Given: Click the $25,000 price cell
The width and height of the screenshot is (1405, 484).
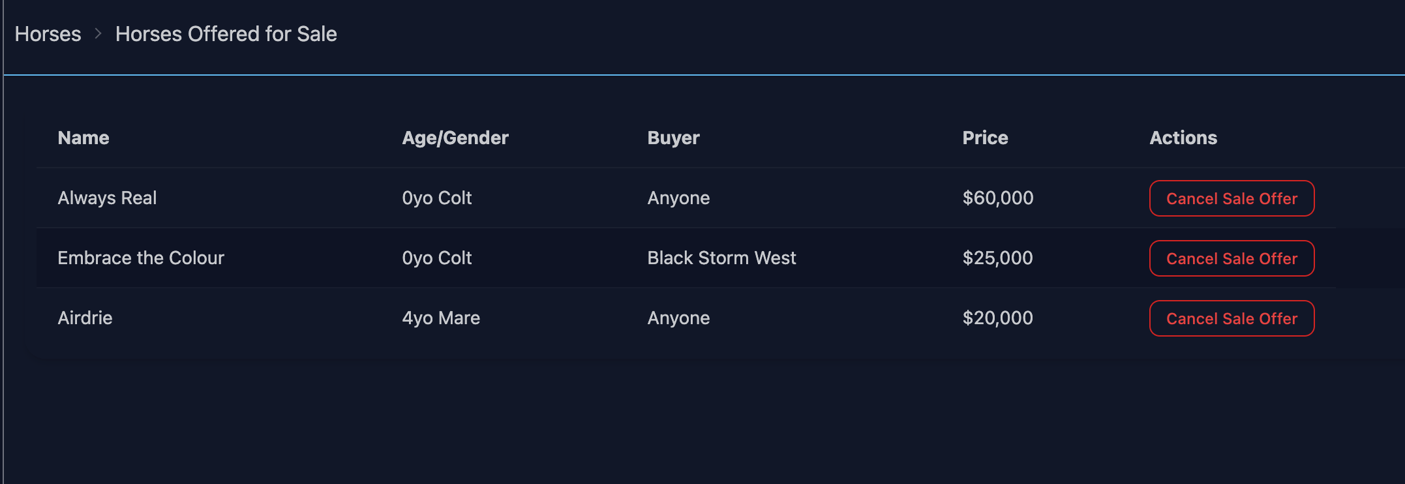Looking at the screenshot, I should (x=997, y=258).
